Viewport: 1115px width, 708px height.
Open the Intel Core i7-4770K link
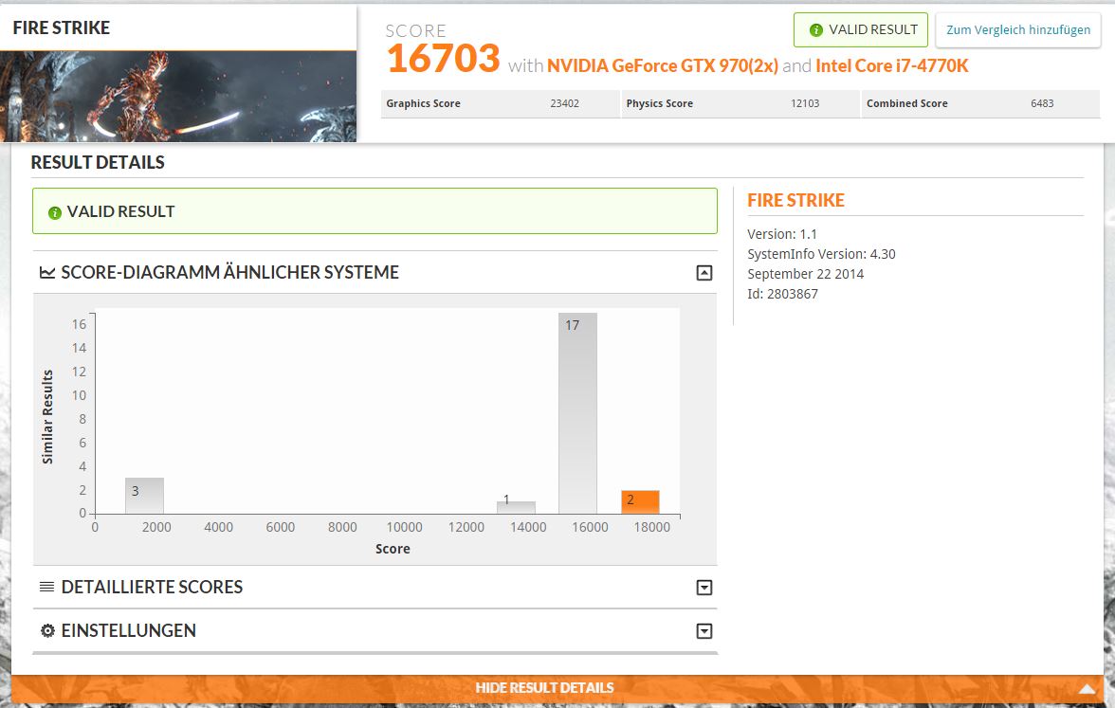[x=891, y=66]
